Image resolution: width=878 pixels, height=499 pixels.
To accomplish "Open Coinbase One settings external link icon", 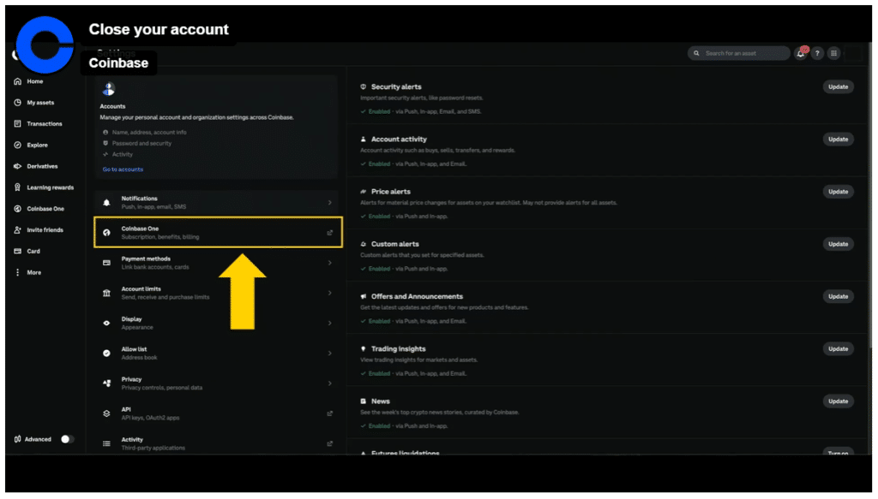I will click(x=330, y=233).
